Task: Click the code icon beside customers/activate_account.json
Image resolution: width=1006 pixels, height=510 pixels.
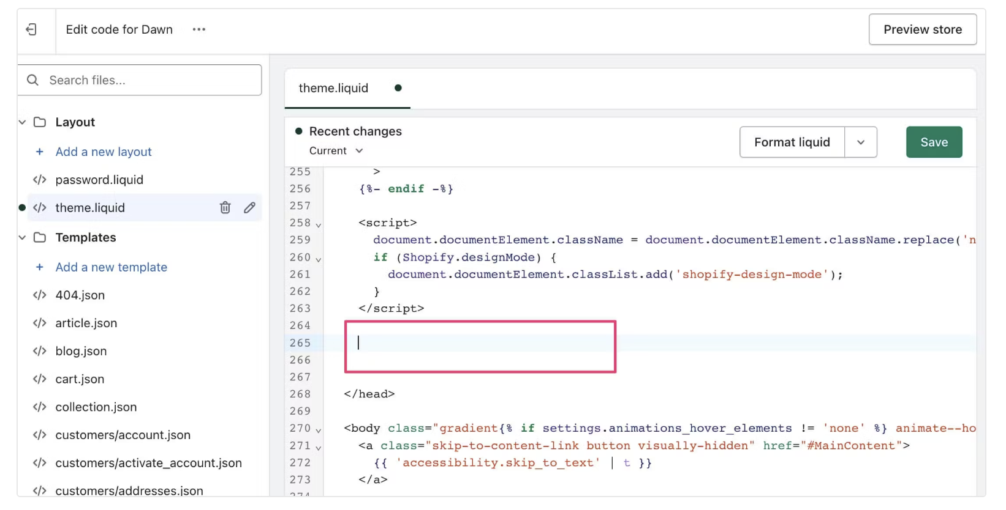Action: 40,463
